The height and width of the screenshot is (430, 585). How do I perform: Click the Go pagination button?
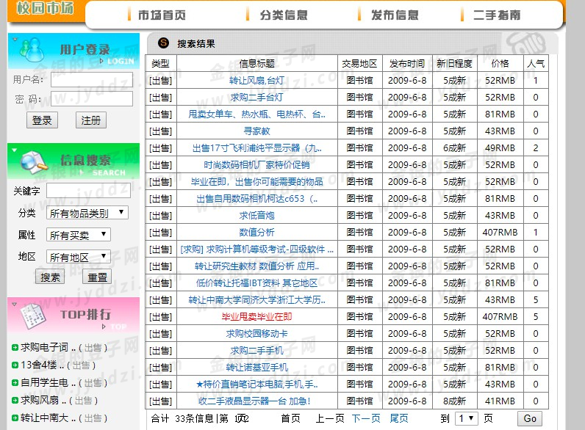click(530, 418)
